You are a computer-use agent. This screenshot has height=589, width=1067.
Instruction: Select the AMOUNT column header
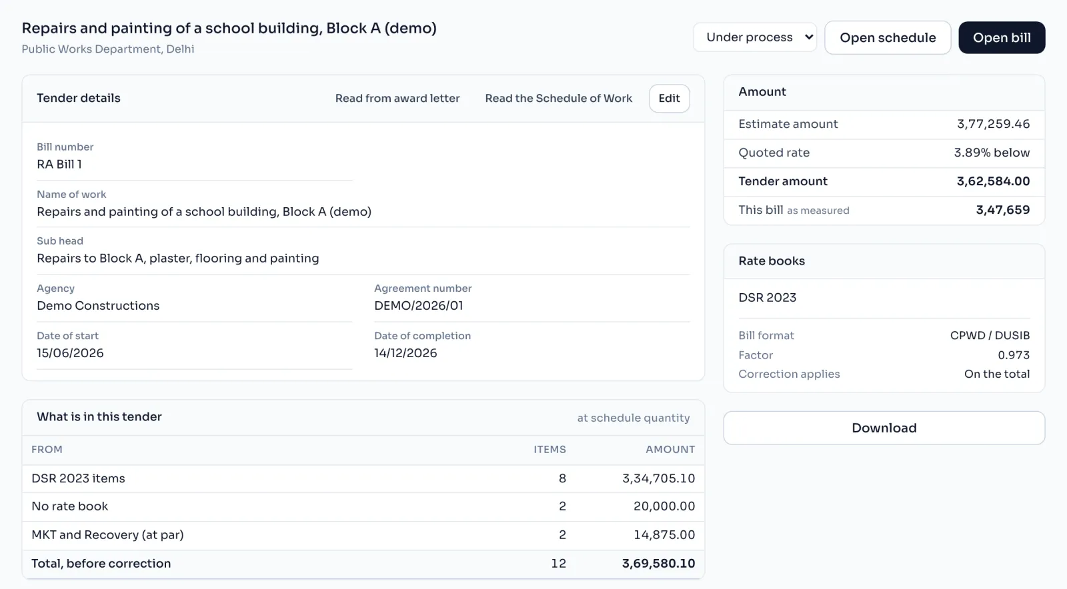tap(670, 450)
